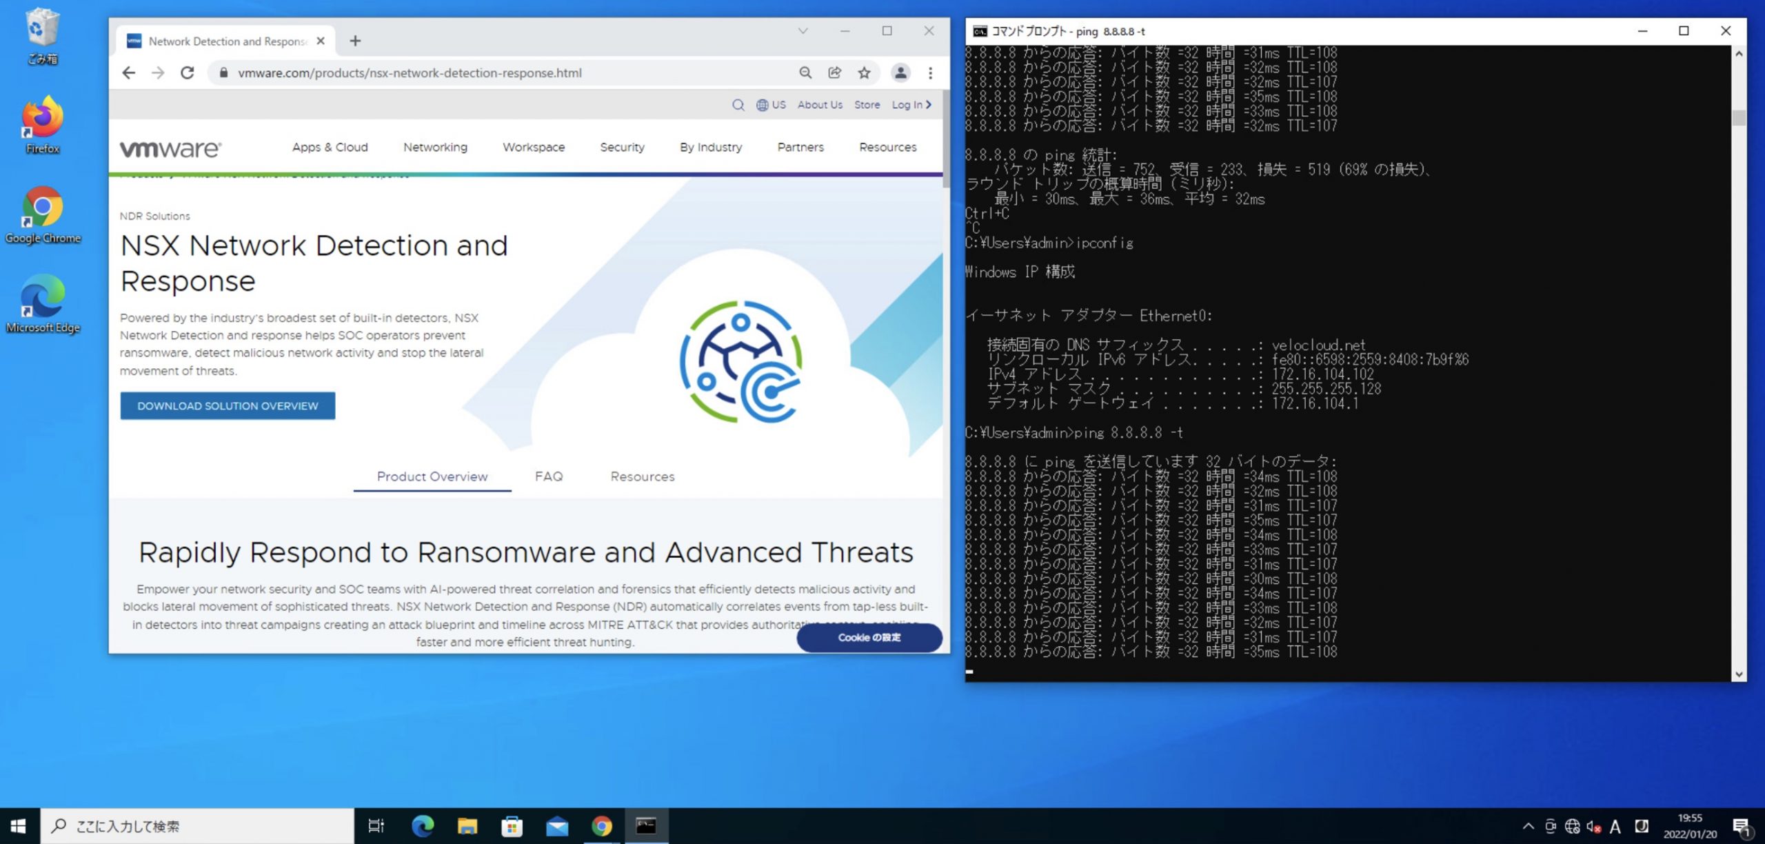Open Microsoft Store from the taskbar
Image resolution: width=1765 pixels, height=844 pixels.
(x=512, y=825)
